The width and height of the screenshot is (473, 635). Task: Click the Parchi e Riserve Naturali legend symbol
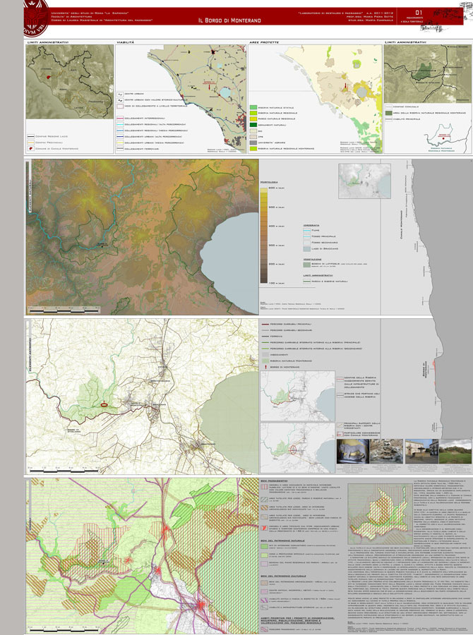307,280
